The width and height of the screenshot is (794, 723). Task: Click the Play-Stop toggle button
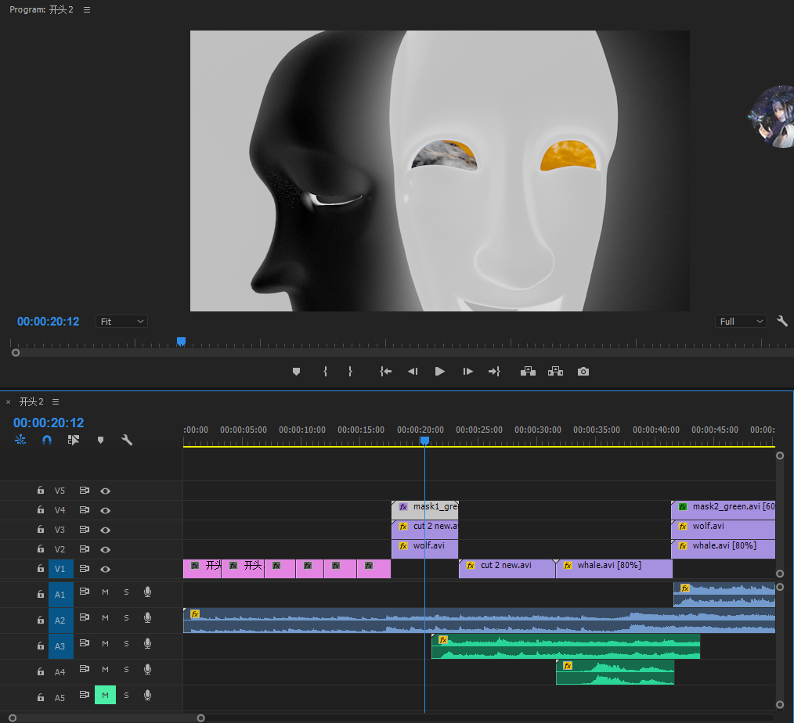(x=439, y=372)
